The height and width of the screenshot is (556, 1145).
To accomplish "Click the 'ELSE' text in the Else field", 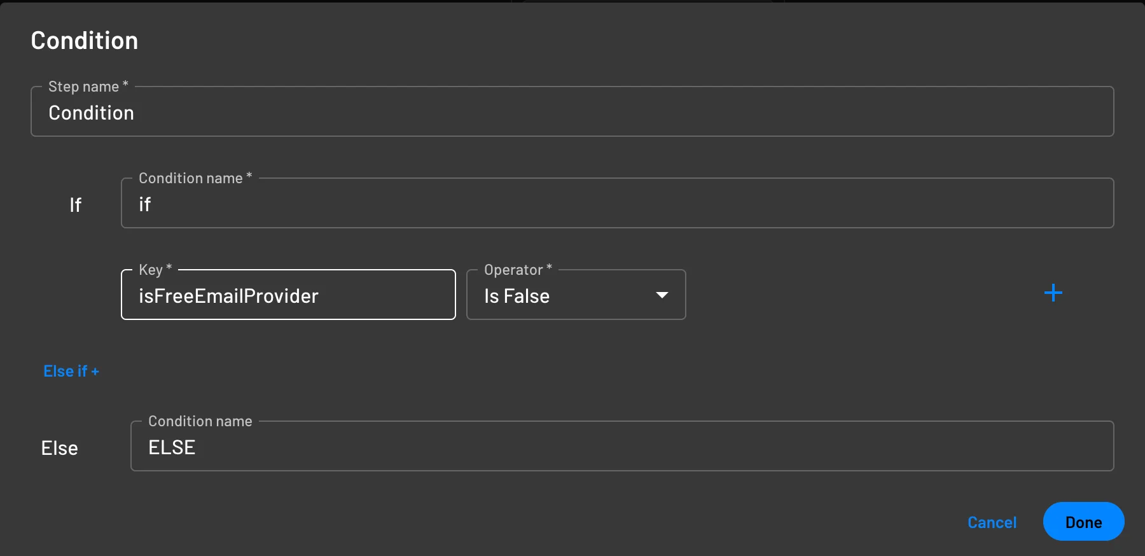I will [172, 447].
